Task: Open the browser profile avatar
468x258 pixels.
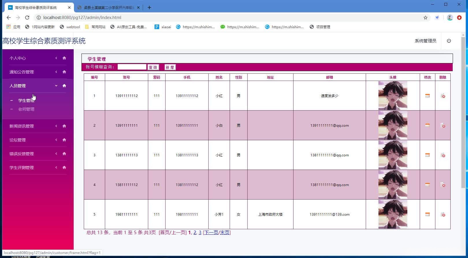Action: coord(450,18)
